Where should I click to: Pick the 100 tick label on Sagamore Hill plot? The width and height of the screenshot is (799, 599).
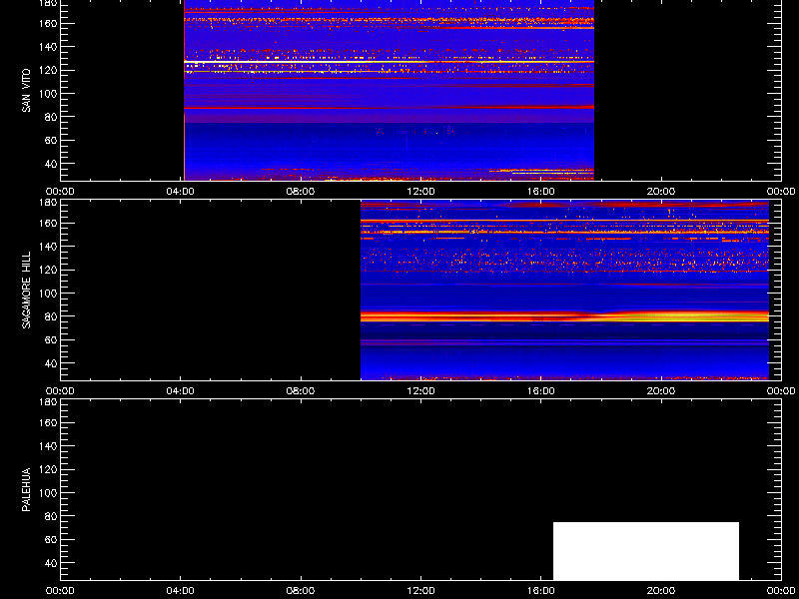click(x=49, y=294)
